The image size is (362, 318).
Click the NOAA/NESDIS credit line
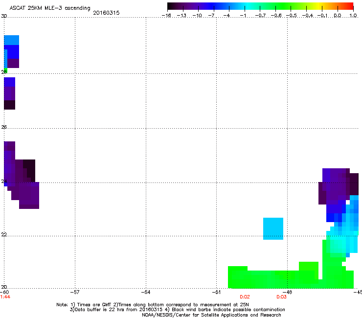pyautogui.click(x=211, y=315)
